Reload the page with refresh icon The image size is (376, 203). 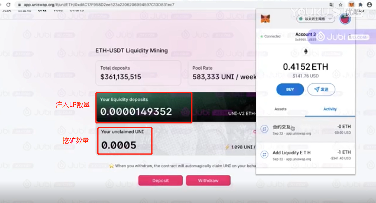tap(8, 5)
